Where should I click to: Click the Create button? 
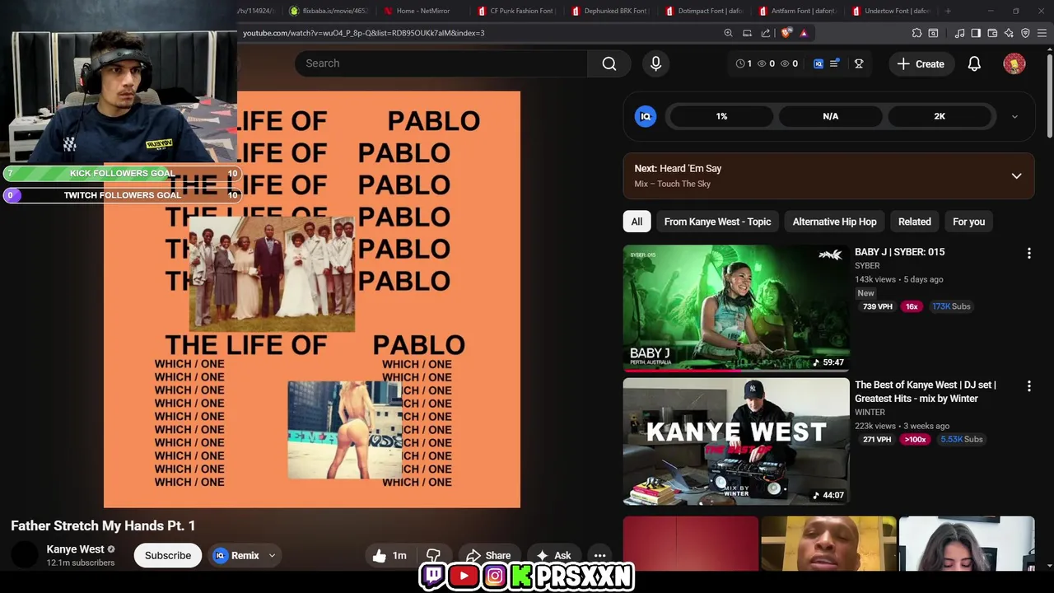[921, 63]
